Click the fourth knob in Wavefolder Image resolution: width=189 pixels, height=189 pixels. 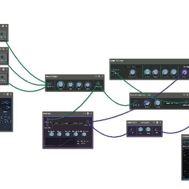pyautogui.click(x=87, y=85)
